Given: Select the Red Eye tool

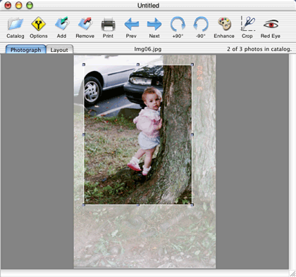Looking at the screenshot, I should click(x=271, y=24).
